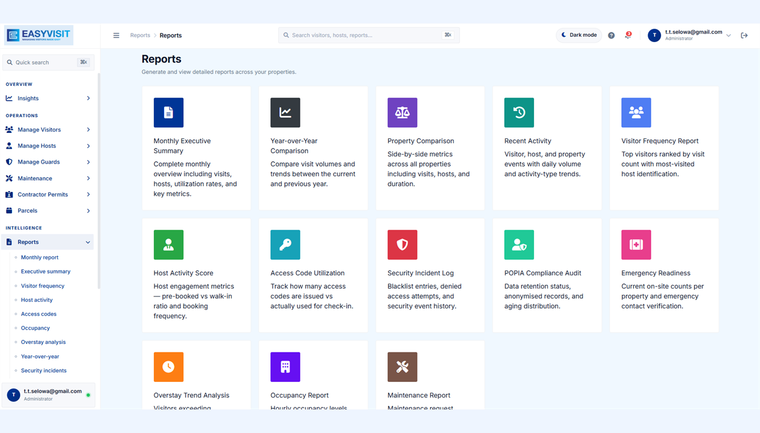Collapse the Reports sidebar section chevron
The height and width of the screenshot is (433, 760).
(x=88, y=242)
